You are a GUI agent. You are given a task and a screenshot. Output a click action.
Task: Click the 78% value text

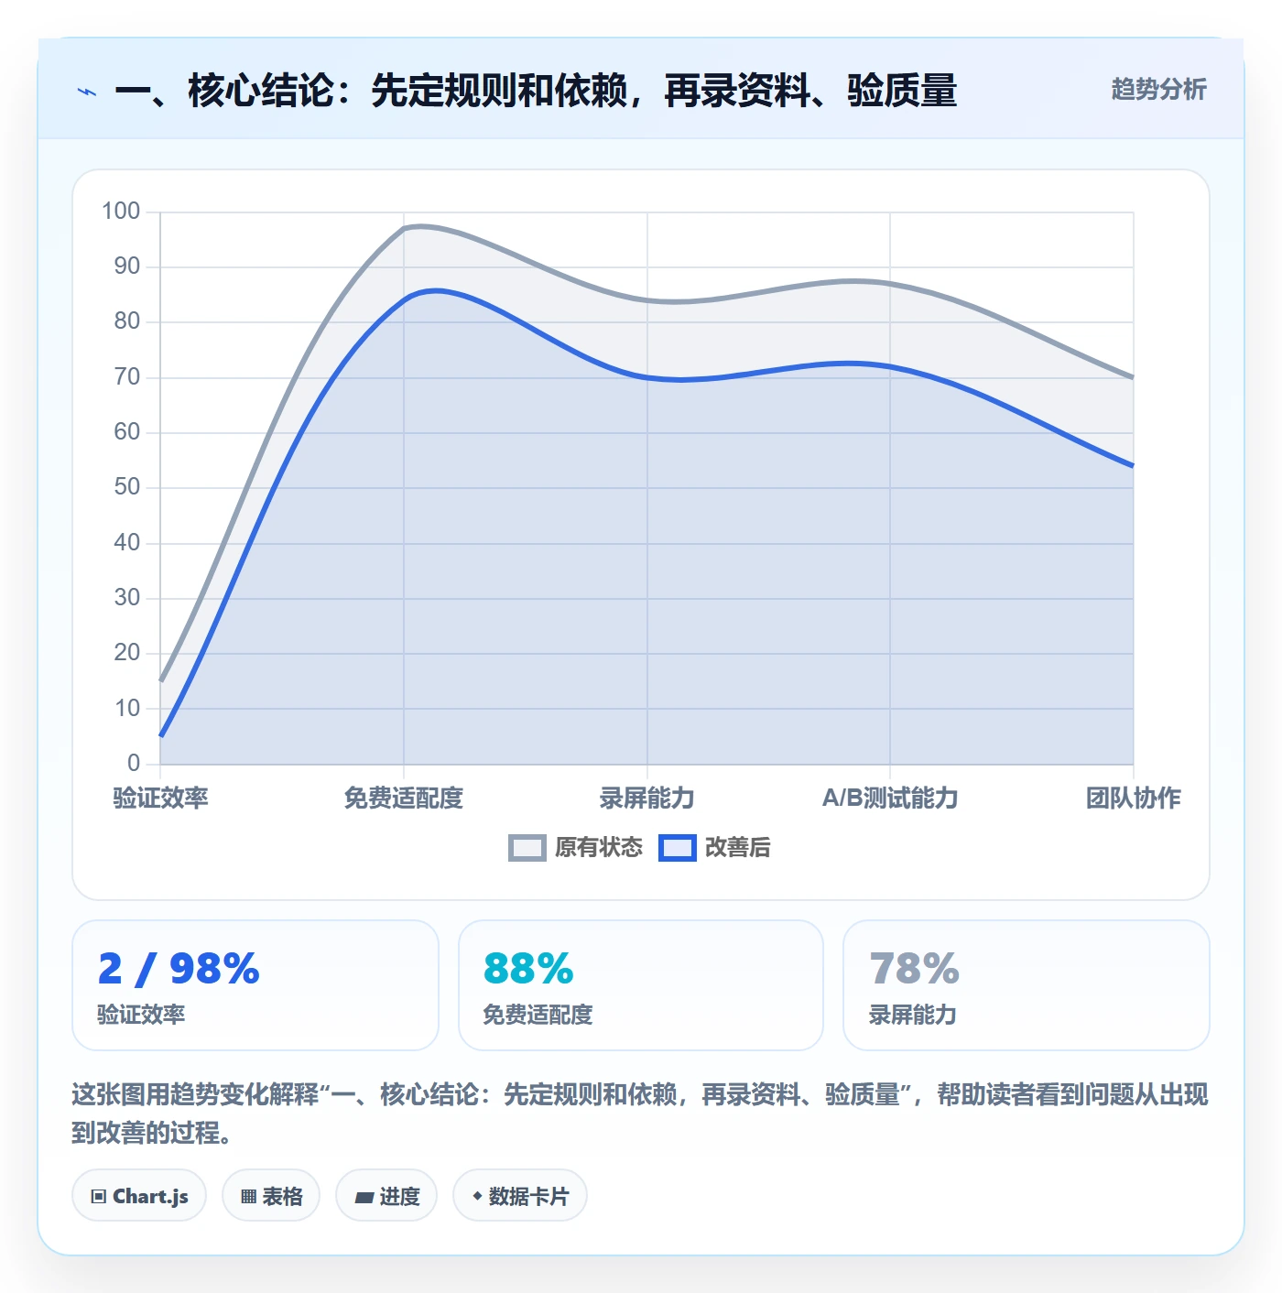pyautogui.click(x=914, y=968)
